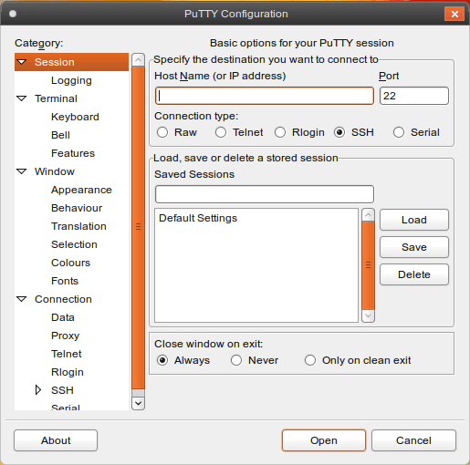470x465 pixels.
Task: Open the Rlogin category in tree
Action: (x=68, y=372)
